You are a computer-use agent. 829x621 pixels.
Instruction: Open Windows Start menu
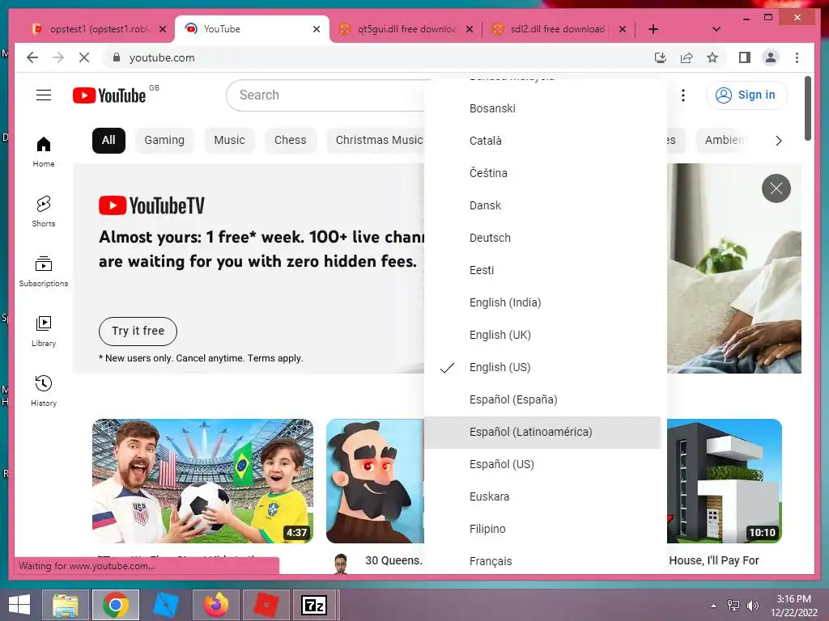(x=19, y=605)
